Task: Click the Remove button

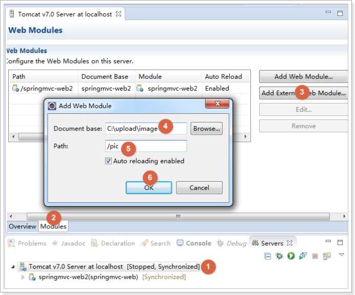Action: tap(303, 126)
